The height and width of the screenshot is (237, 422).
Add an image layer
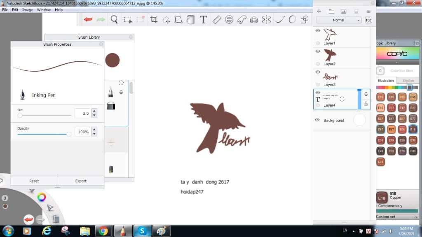coord(343,11)
